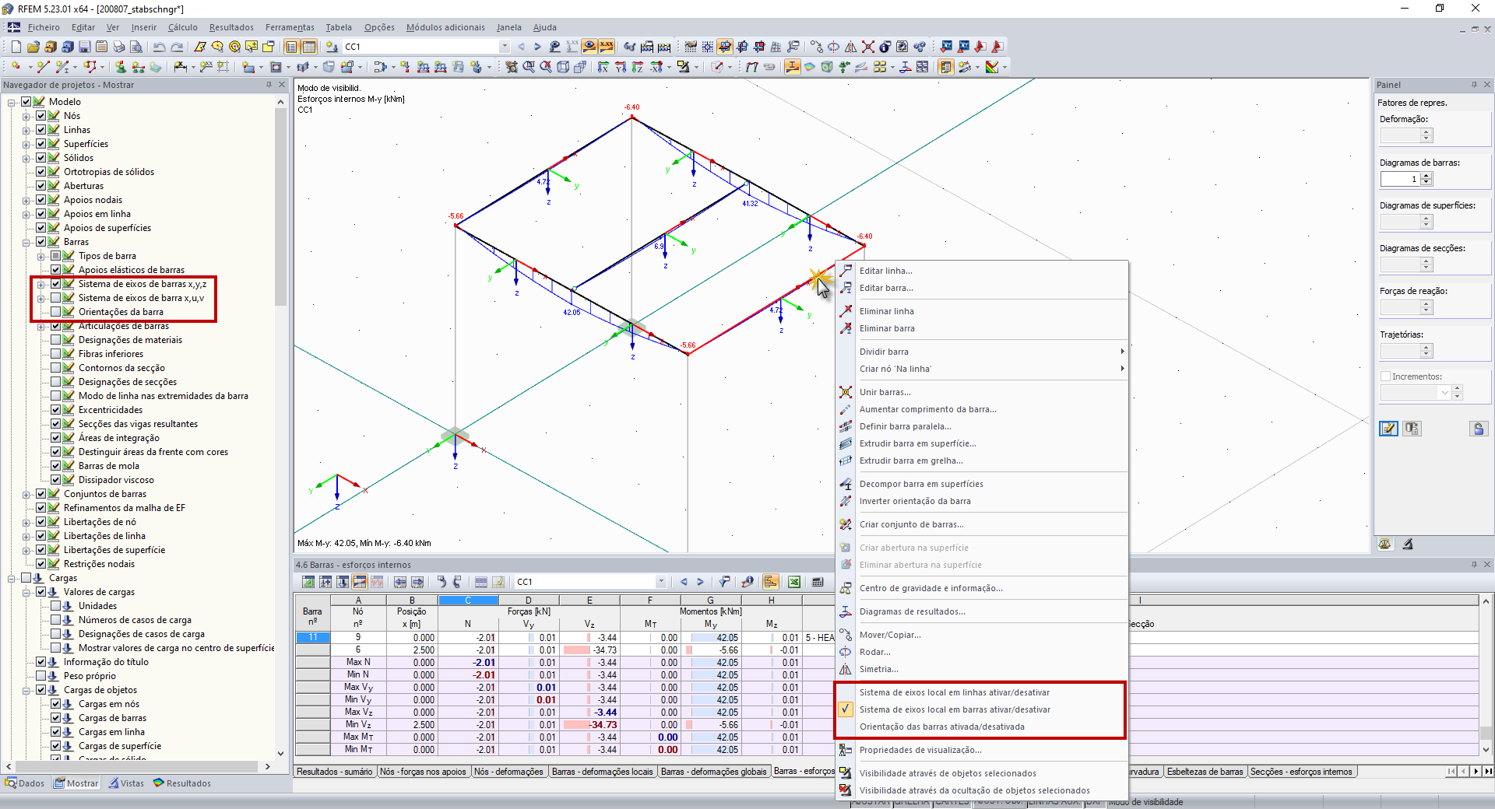Click the zoom window magnifier icon
This screenshot has height=809, width=1495.
529,68
